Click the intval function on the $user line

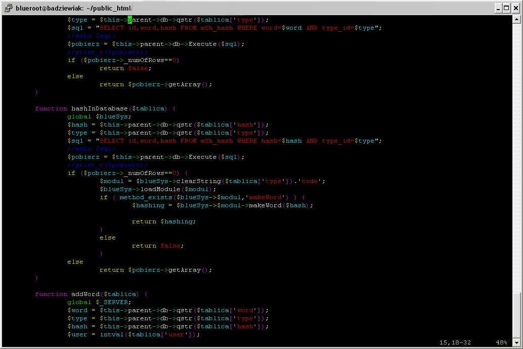coord(112,334)
